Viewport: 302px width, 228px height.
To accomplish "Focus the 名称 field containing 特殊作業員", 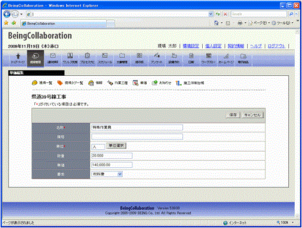I will pos(137,128).
